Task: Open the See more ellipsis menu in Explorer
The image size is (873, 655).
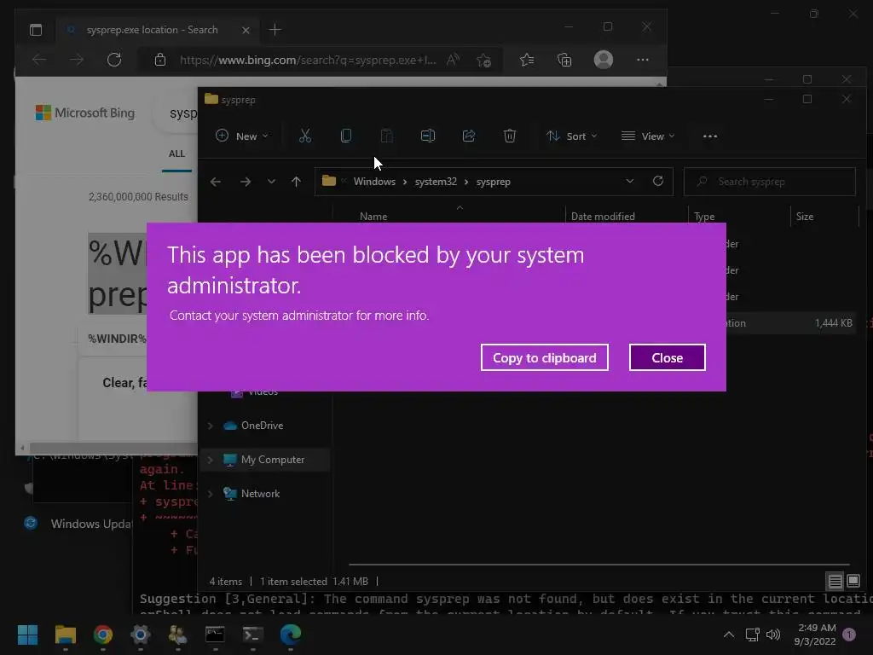Action: pyautogui.click(x=710, y=136)
